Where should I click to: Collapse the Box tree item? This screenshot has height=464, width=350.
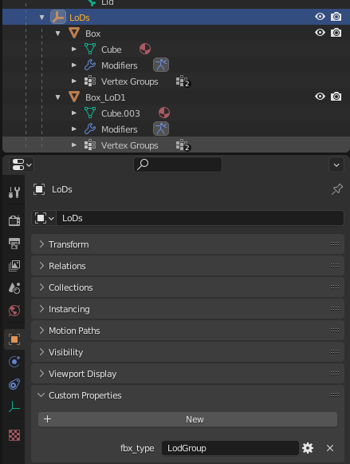click(58, 34)
